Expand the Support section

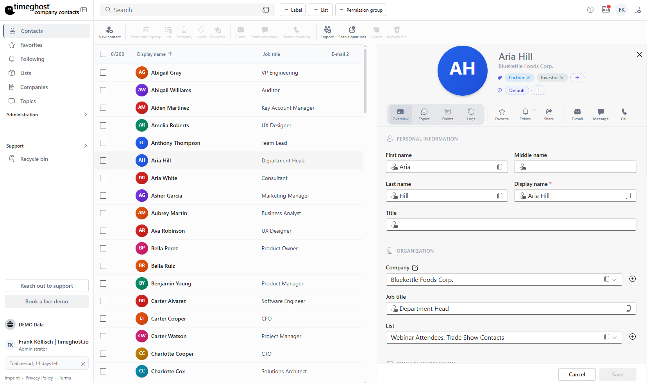[46, 146]
